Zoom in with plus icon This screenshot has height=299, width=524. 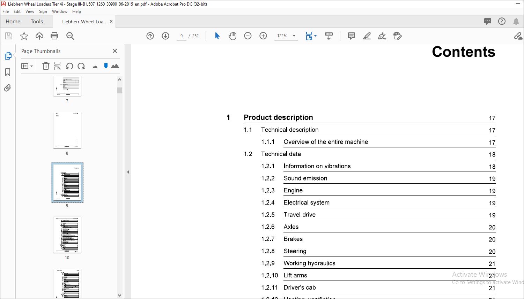(x=263, y=36)
